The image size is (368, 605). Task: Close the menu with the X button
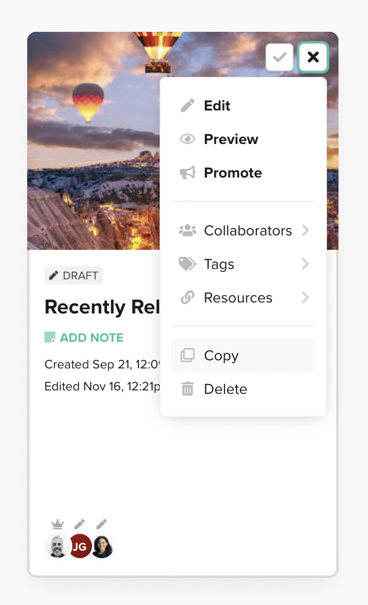pyautogui.click(x=313, y=57)
